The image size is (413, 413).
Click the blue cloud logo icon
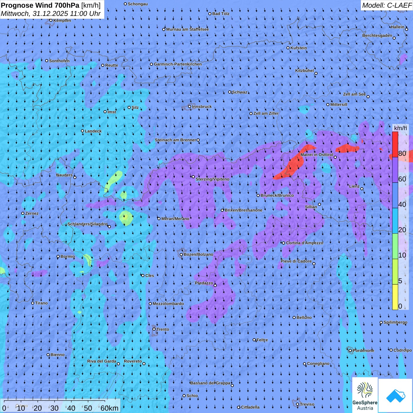[396, 396]
